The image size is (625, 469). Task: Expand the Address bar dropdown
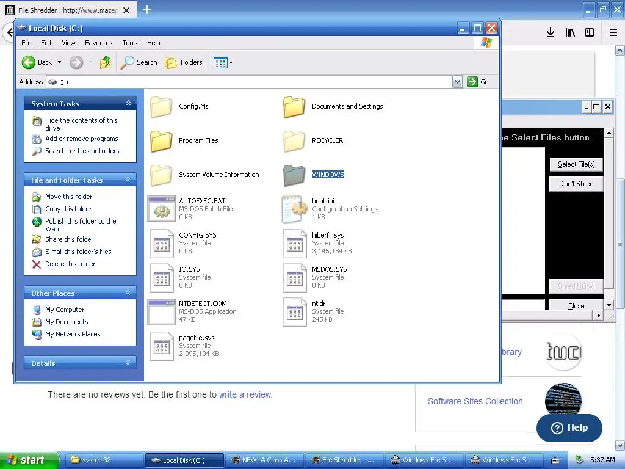[457, 82]
